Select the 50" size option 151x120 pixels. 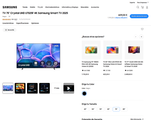click(93, 109)
